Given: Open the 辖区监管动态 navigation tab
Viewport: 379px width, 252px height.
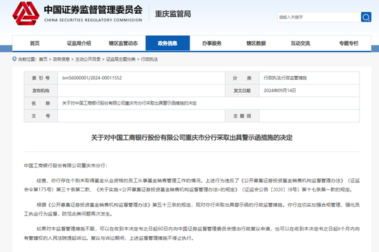Looking at the screenshot, I should point(123,43).
